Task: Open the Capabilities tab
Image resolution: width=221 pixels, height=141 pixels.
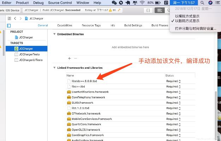Action: point(65,25)
